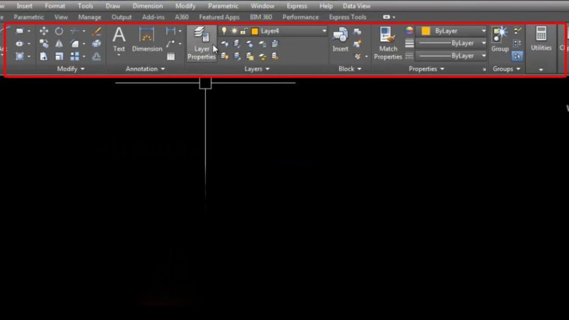Click the Rotate tool icon
569x320 pixels.
coord(59,31)
